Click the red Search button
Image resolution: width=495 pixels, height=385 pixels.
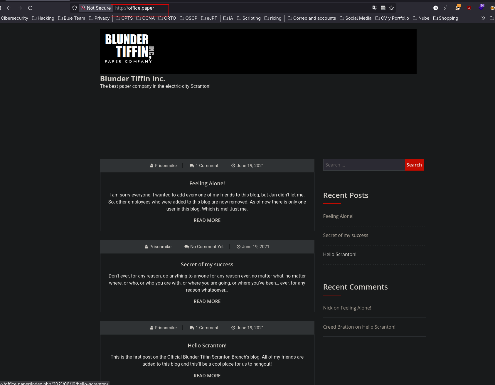[414, 165]
